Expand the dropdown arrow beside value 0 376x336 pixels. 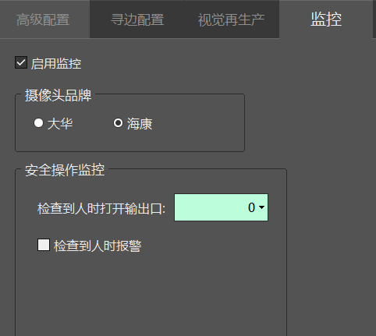click(x=261, y=207)
